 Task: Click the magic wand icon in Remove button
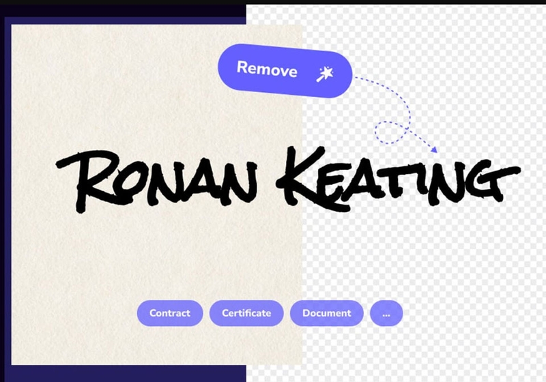click(x=325, y=74)
